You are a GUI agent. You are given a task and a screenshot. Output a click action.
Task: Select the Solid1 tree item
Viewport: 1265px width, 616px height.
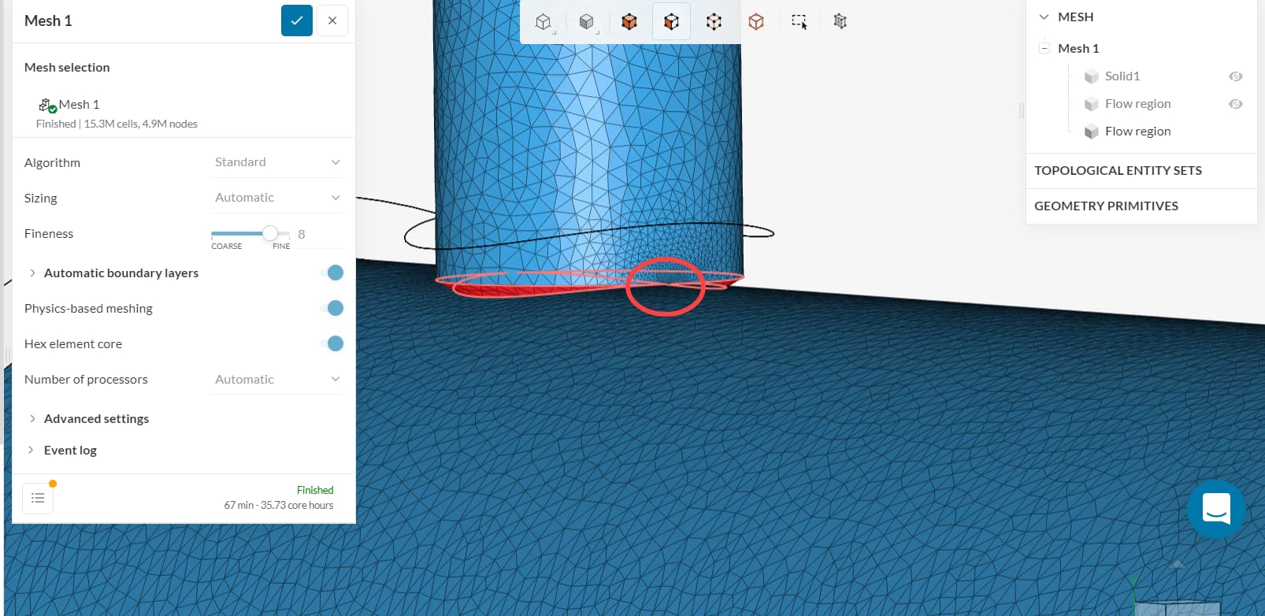click(x=1122, y=76)
